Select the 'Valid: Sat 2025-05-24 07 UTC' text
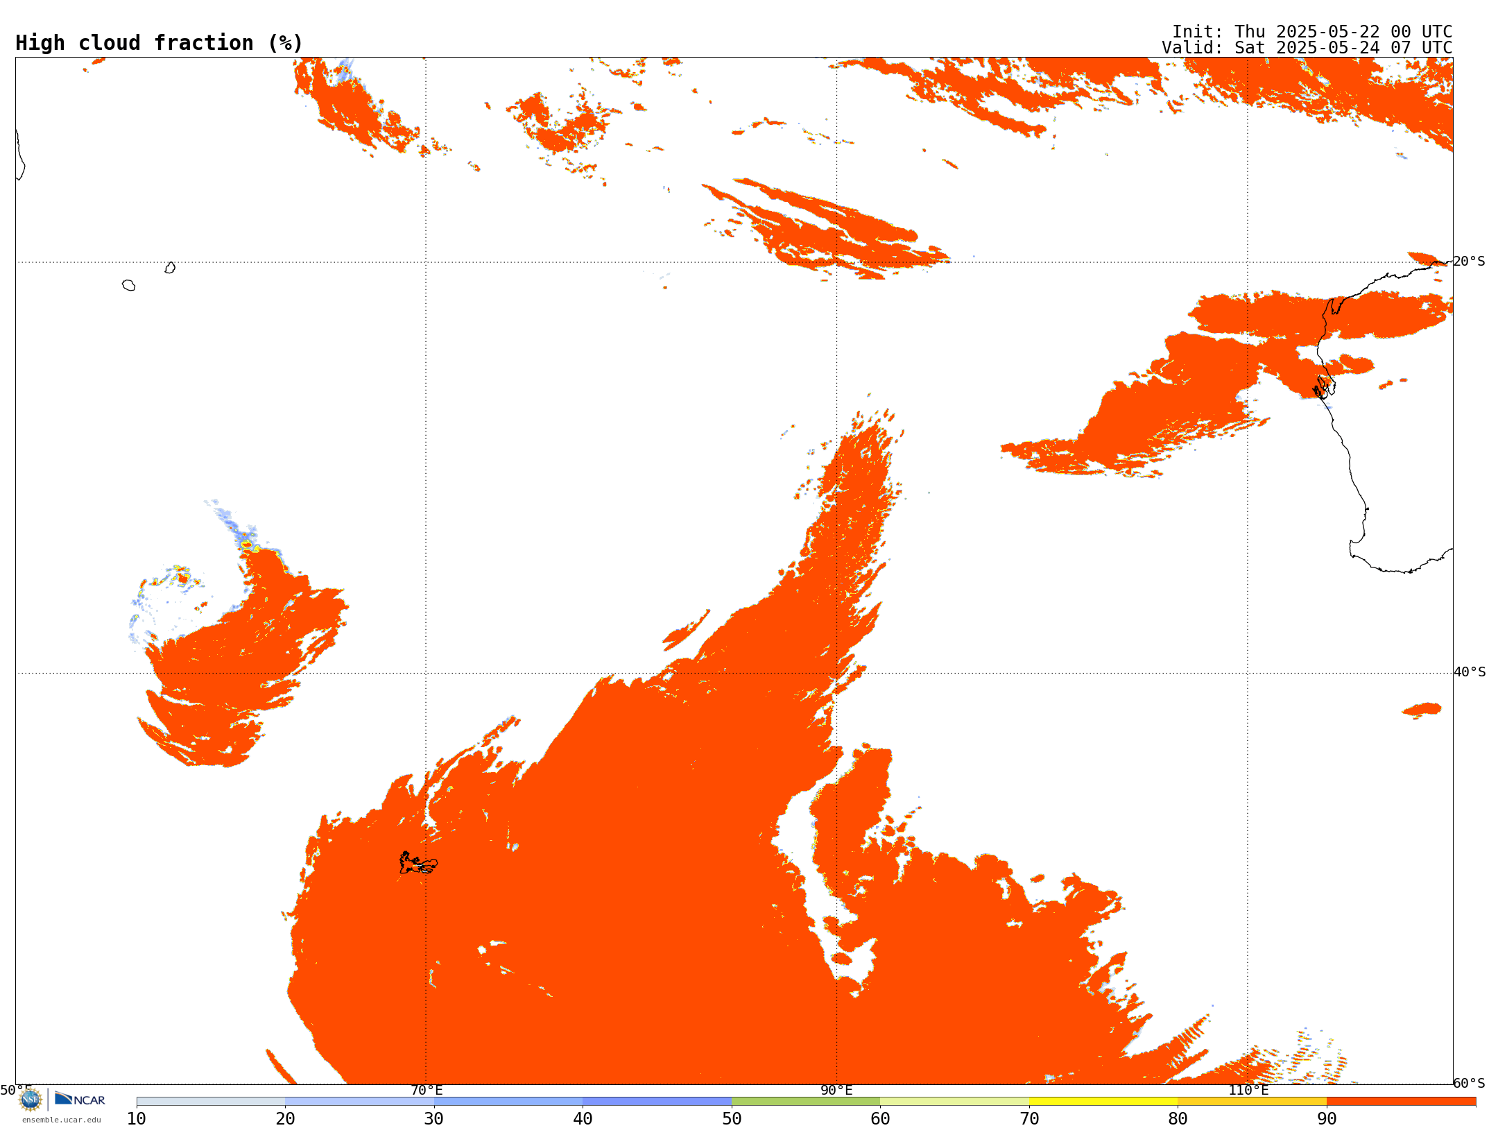Viewport: 1498px width, 1128px height. pos(1307,48)
